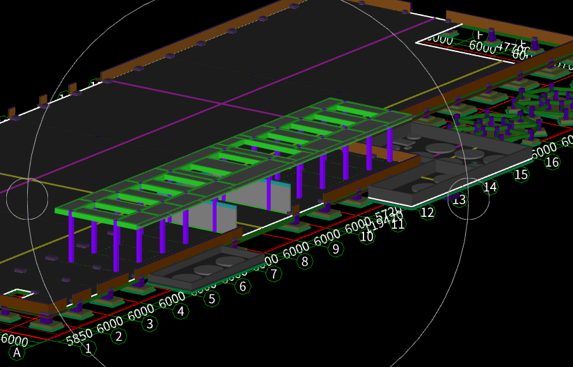The image size is (573, 367).
Task: Click the right orbit ring handle circle
Action: pyautogui.click(x=469, y=199)
